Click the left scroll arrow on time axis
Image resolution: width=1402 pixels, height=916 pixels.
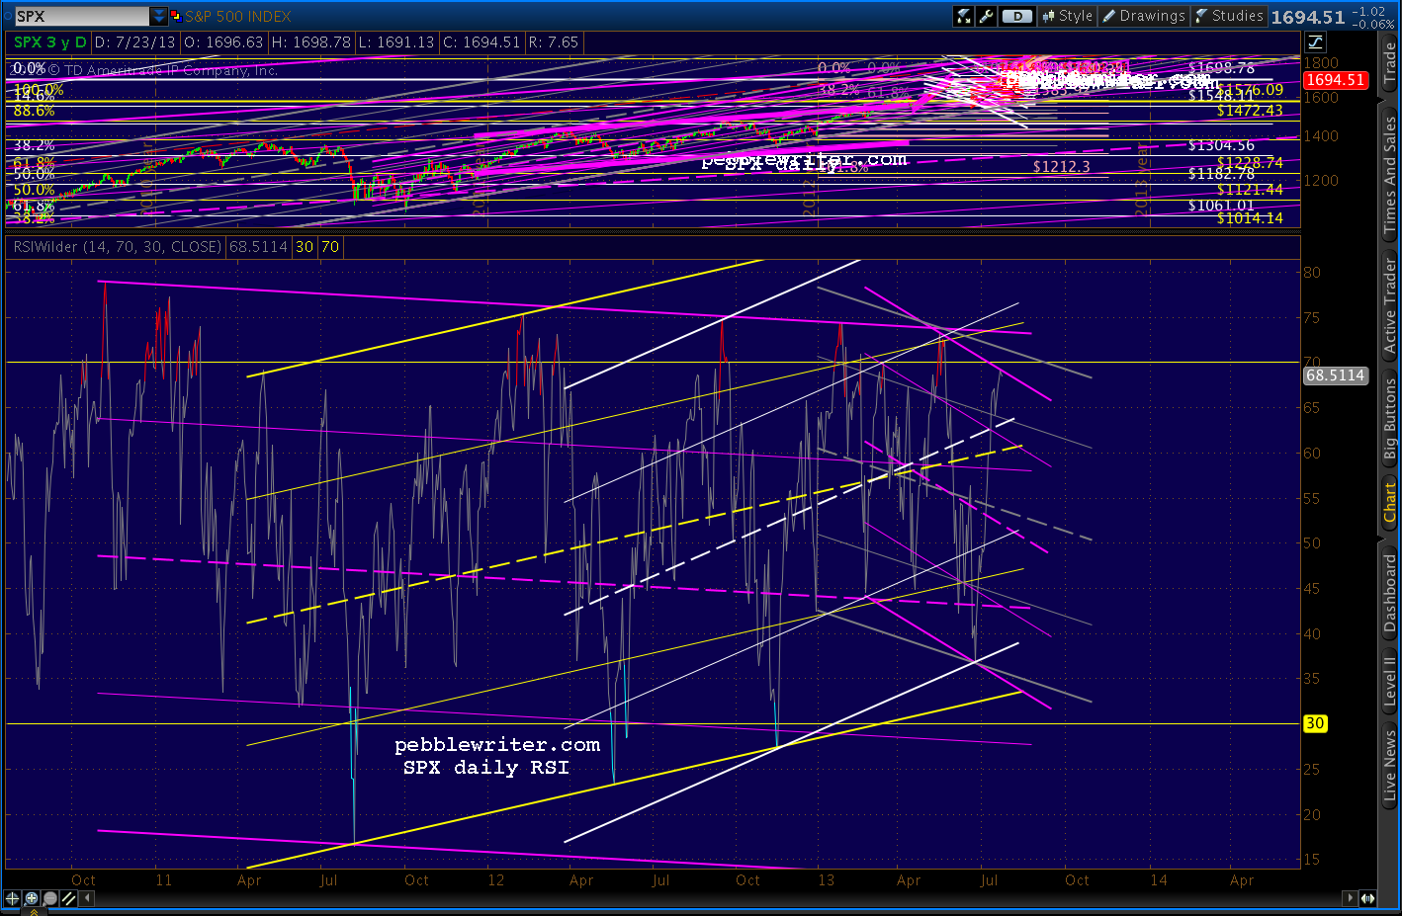[x=88, y=898]
